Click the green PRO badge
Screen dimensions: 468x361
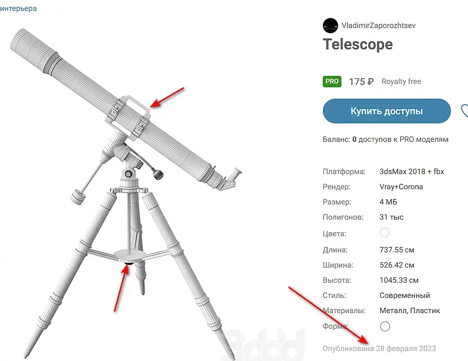tap(332, 82)
